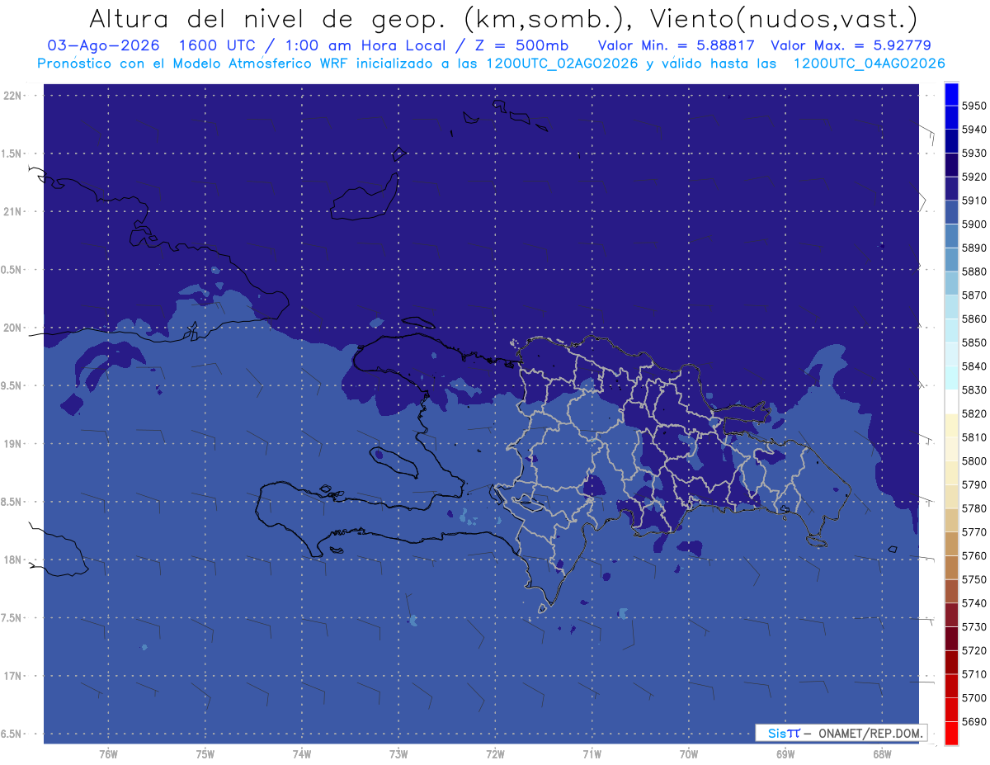
Task: Click the legend swatch between 5760 and 5750
Action: point(951,568)
